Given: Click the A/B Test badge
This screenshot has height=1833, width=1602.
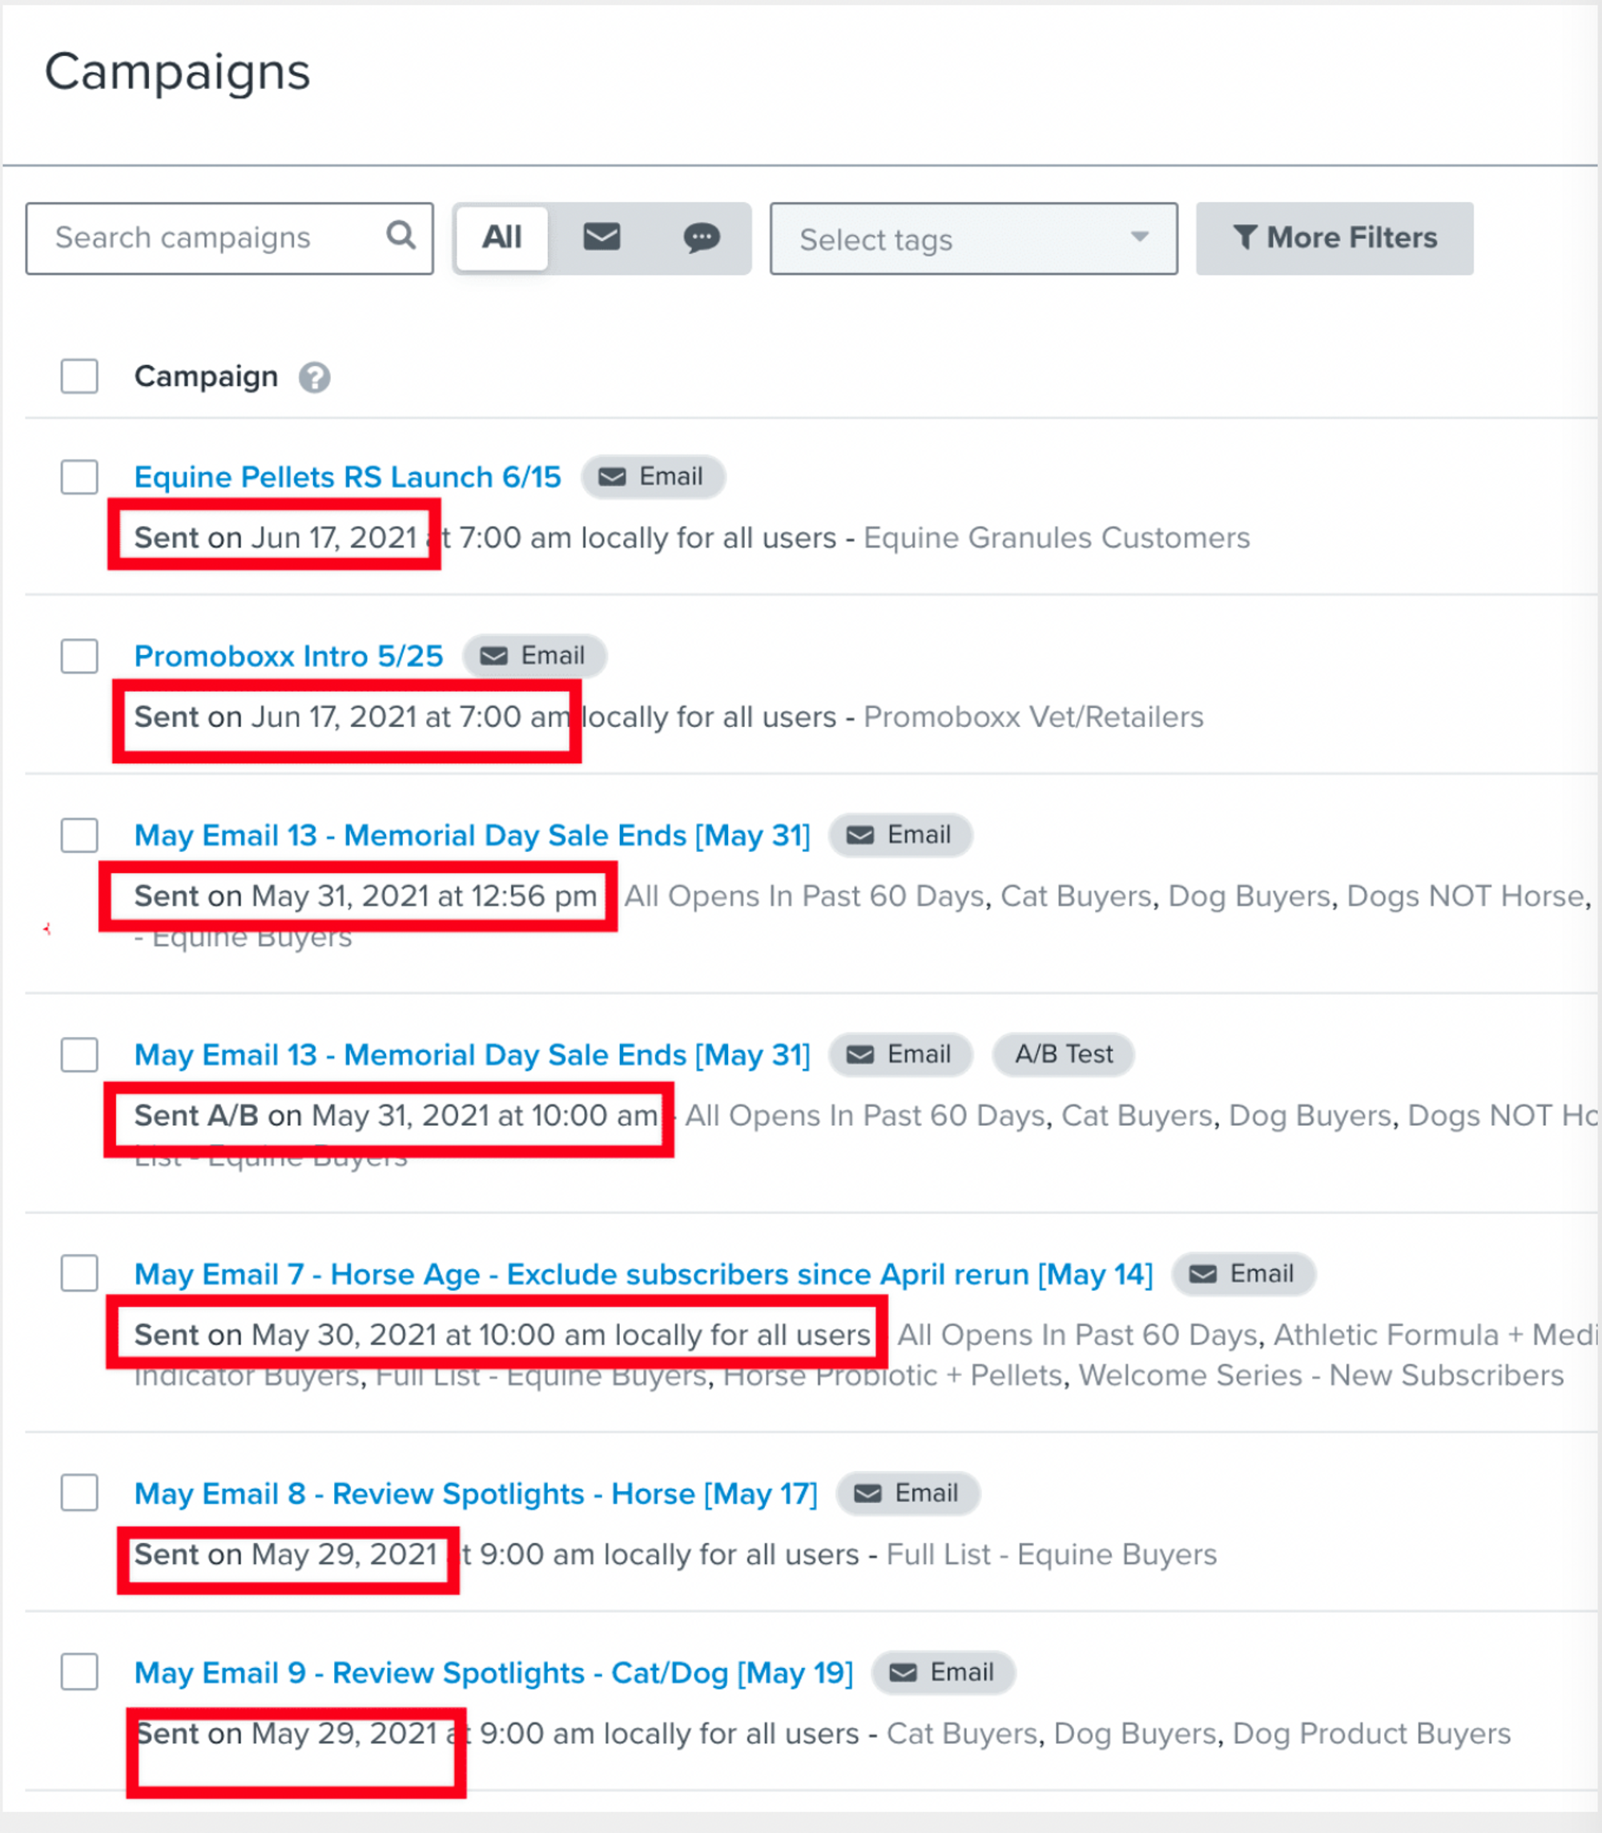Looking at the screenshot, I should 1063,1054.
